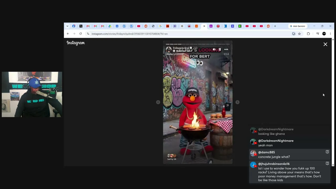Open the story's three-dot options menu
The image size is (336, 189).
tap(226, 49)
